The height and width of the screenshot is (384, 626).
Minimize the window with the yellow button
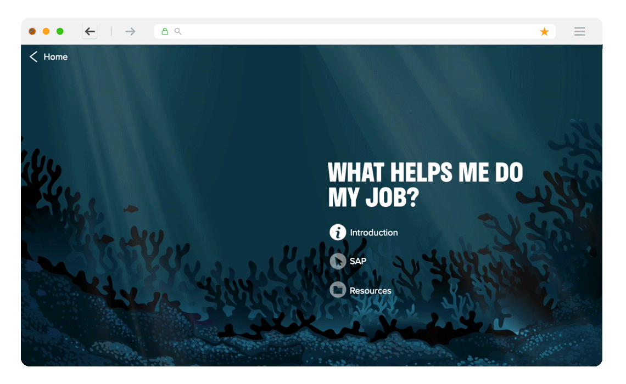[x=46, y=31]
